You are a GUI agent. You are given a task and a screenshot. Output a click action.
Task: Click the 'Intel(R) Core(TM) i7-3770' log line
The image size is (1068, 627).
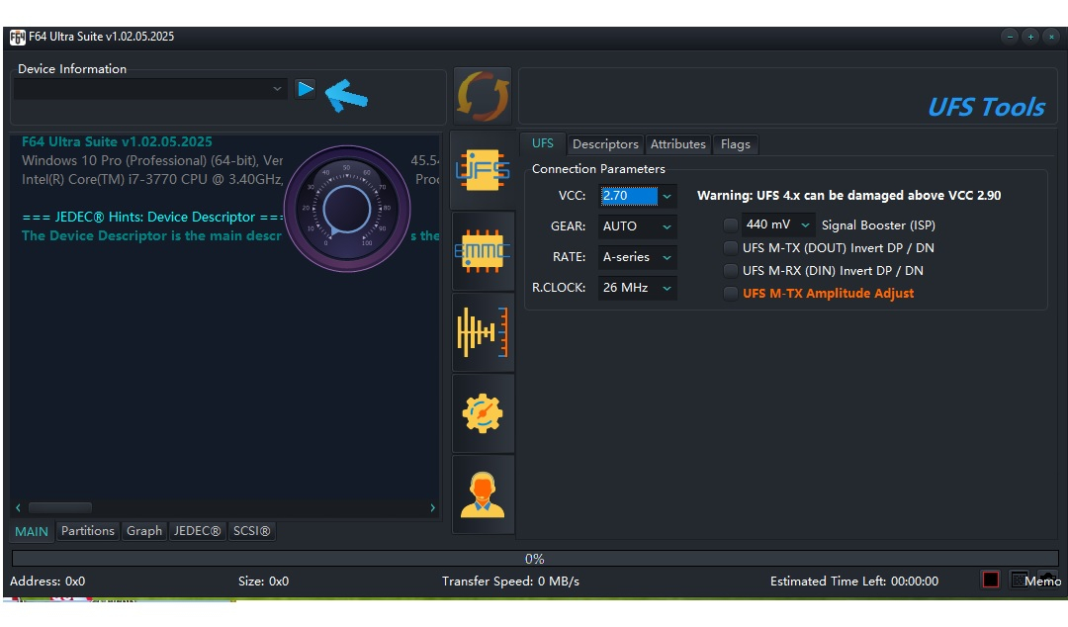click(x=152, y=180)
